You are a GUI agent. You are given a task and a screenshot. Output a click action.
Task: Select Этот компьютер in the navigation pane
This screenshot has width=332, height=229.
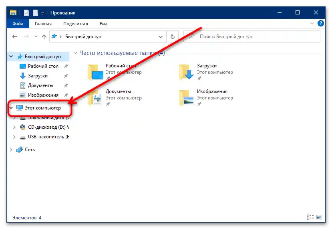(x=42, y=108)
